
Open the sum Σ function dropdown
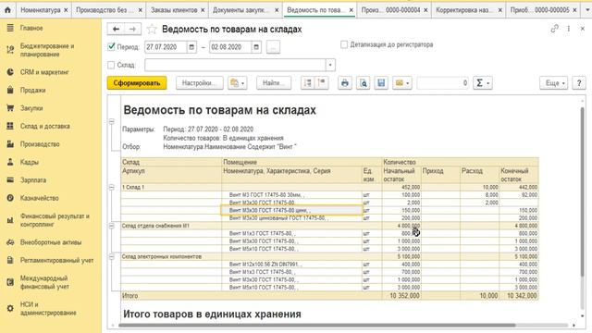point(482,83)
